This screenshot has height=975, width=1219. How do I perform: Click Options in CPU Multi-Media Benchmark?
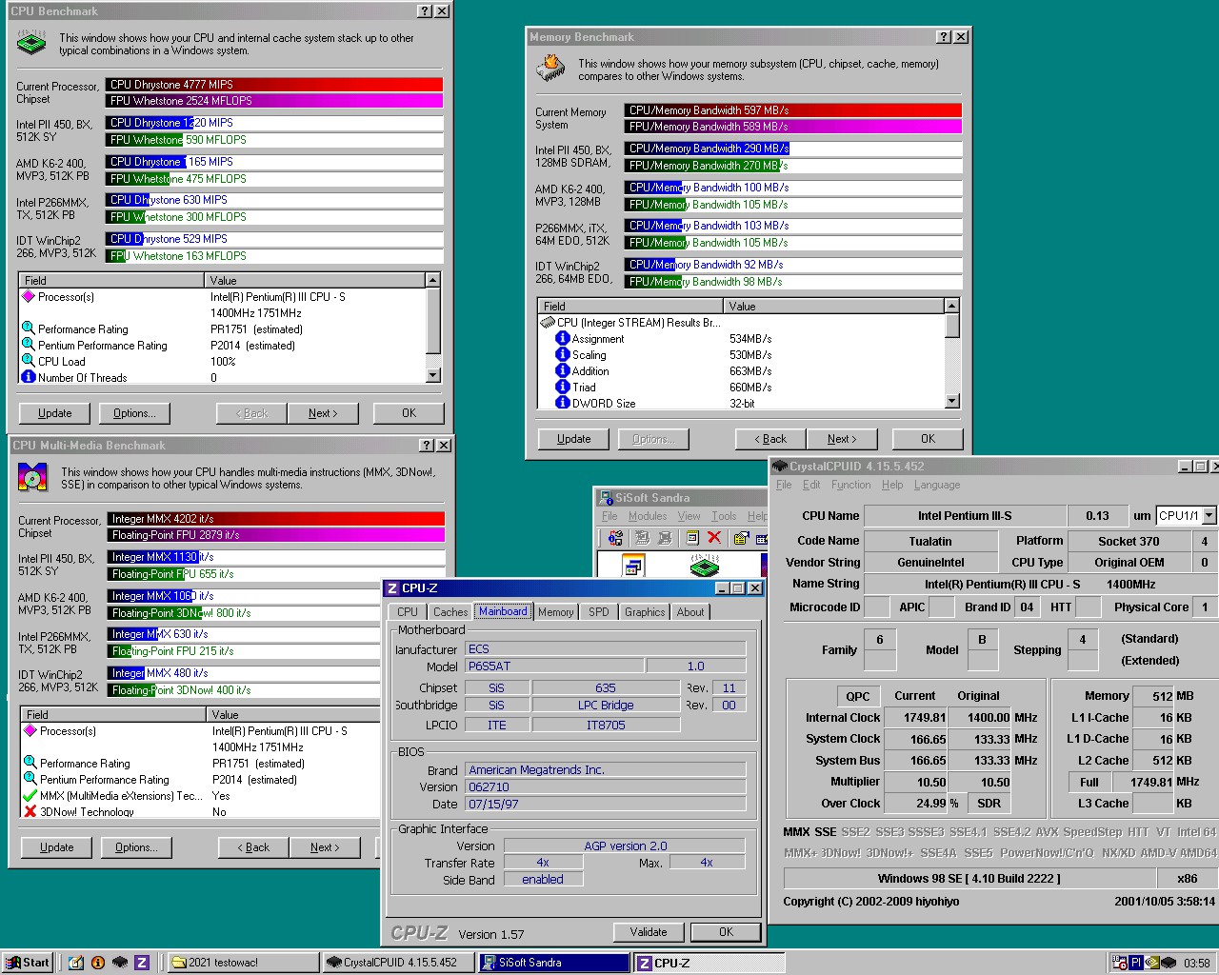tap(136, 847)
